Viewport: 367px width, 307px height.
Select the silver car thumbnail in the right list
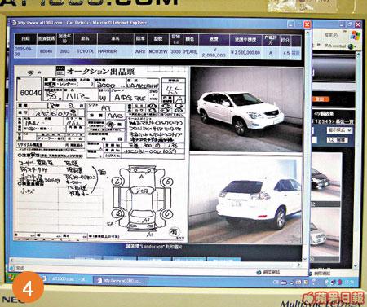pos(325,231)
